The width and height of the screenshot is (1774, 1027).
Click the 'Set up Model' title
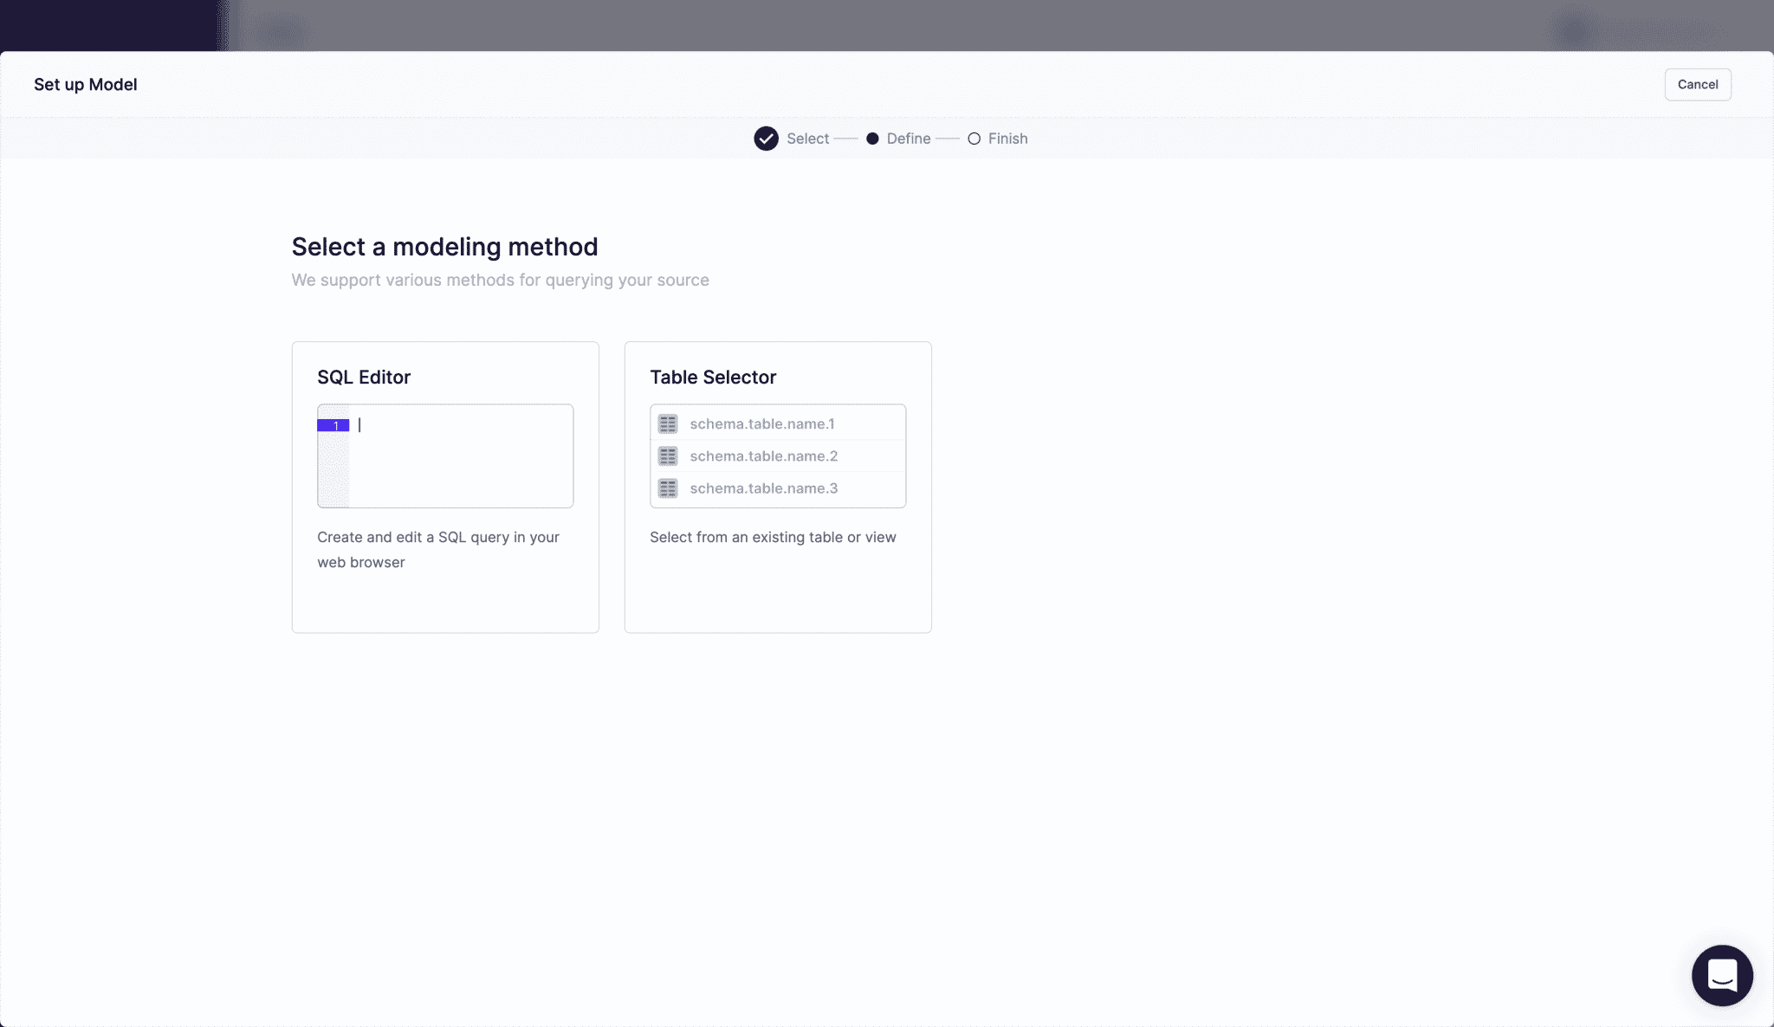tap(86, 85)
